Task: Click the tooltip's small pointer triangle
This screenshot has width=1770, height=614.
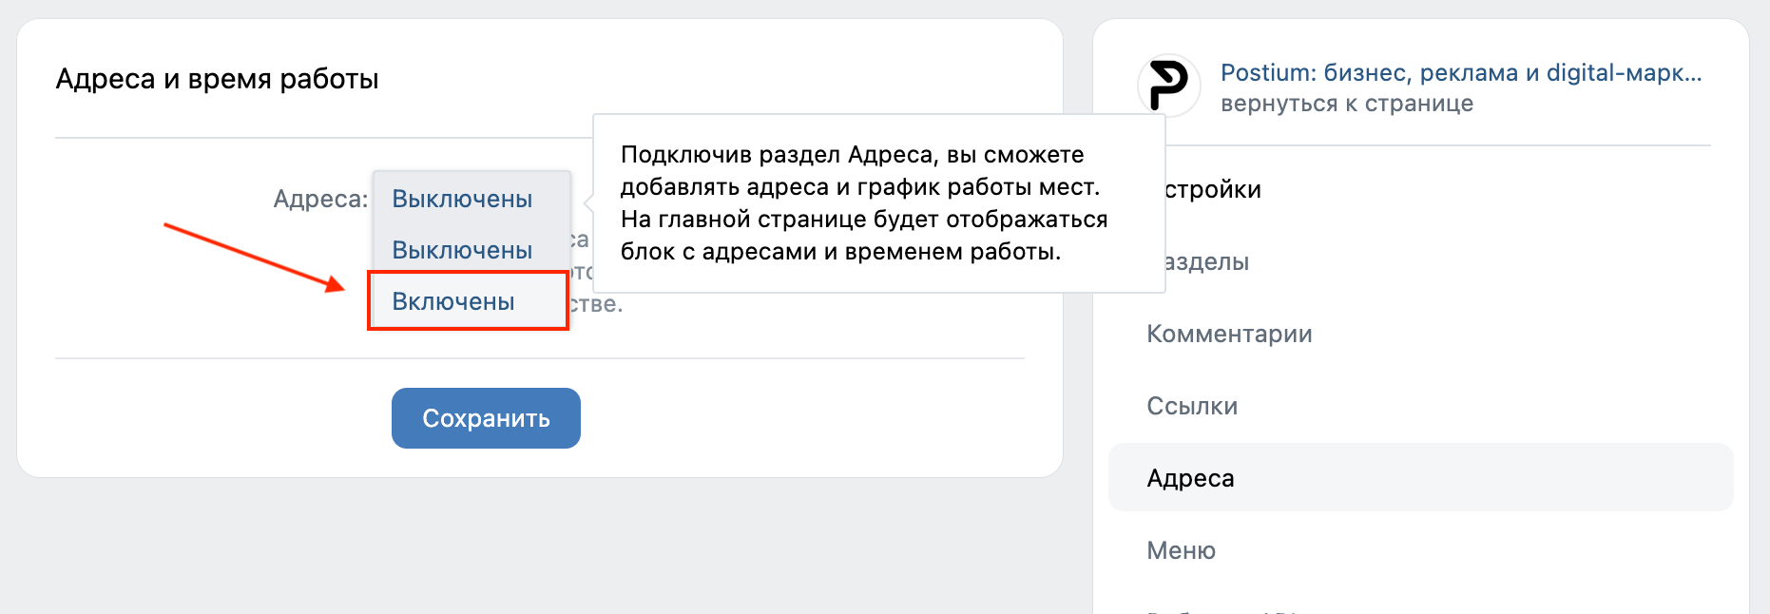Action: coord(589,202)
